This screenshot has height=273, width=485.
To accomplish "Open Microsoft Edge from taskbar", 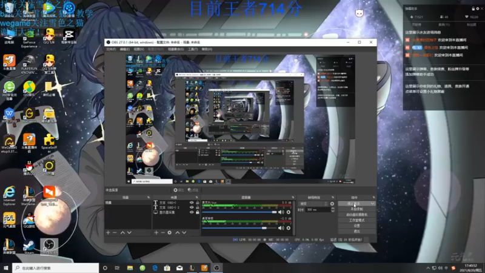I will click(155, 268).
